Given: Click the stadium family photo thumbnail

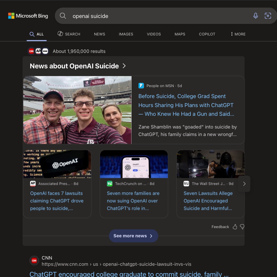Looking at the screenshot, I should 77,110.
